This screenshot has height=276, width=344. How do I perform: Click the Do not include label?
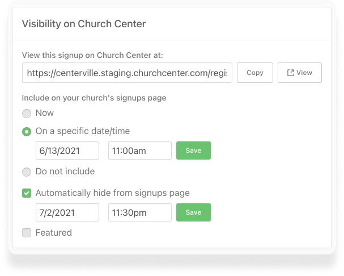[65, 172]
